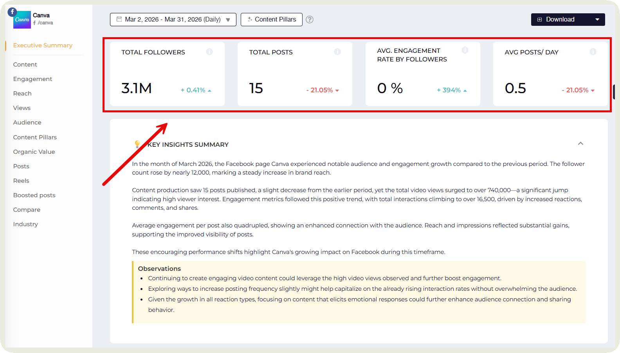This screenshot has height=353, width=620.
Task: Select Boosted posts in sidebar
Action: [x=34, y=195]
